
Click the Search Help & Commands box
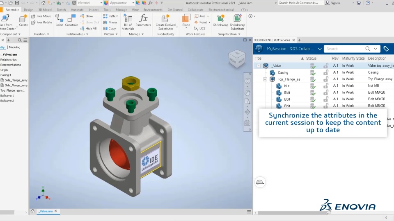pyautogui.click(x=301, y=3)
